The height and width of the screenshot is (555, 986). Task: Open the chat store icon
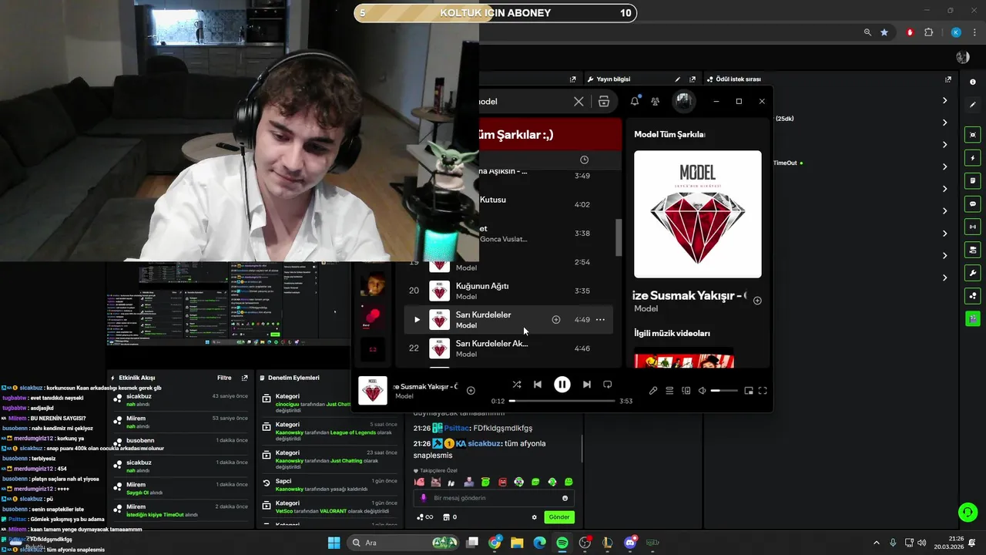pos(446,517)
